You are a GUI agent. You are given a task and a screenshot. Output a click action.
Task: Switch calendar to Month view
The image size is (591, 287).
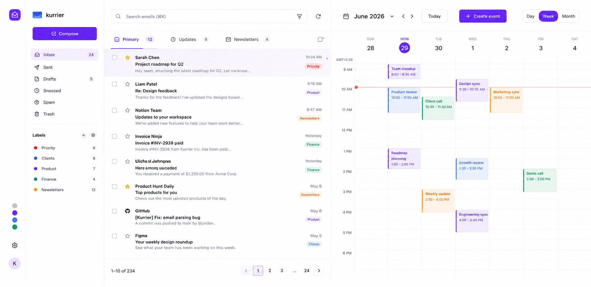(568, 16)
